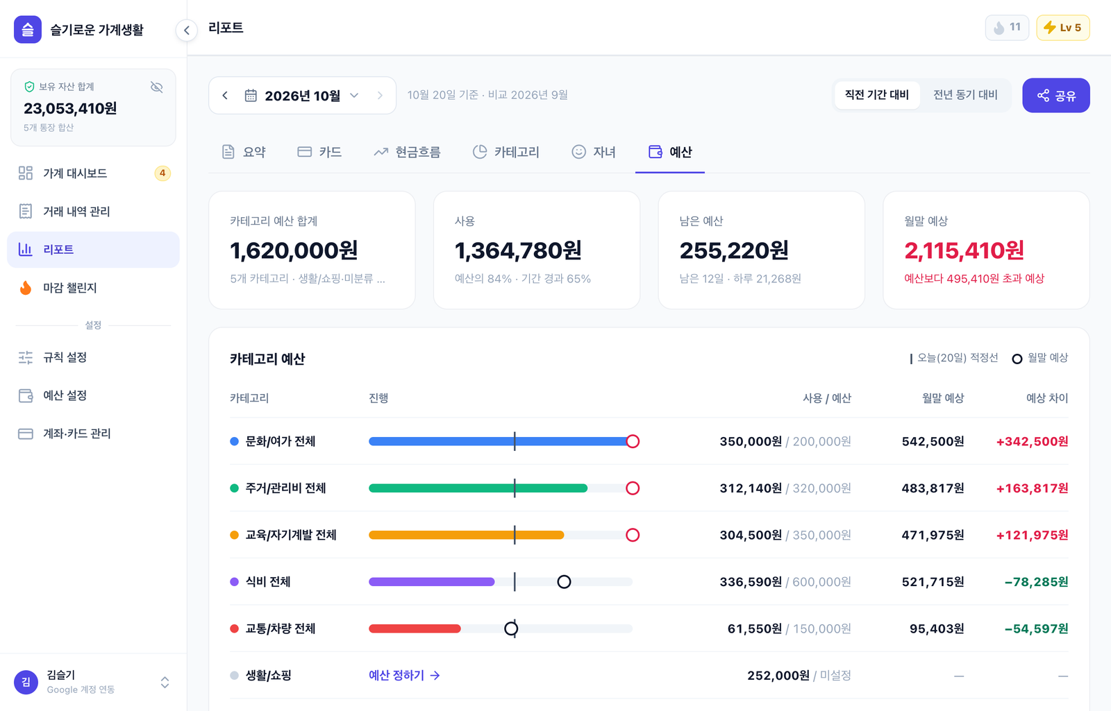
Task: Click the 4 notification badge on 가계 대시보드
Action: [162, 173]
